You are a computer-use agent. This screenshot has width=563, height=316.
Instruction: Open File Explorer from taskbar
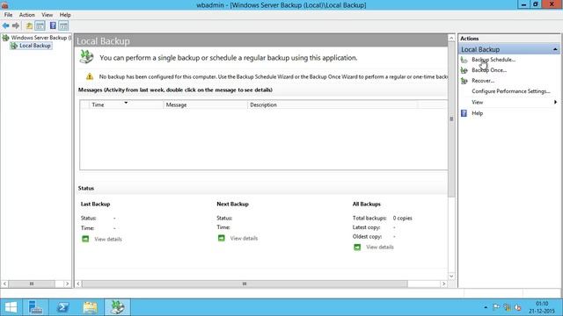tap(90, 307)
